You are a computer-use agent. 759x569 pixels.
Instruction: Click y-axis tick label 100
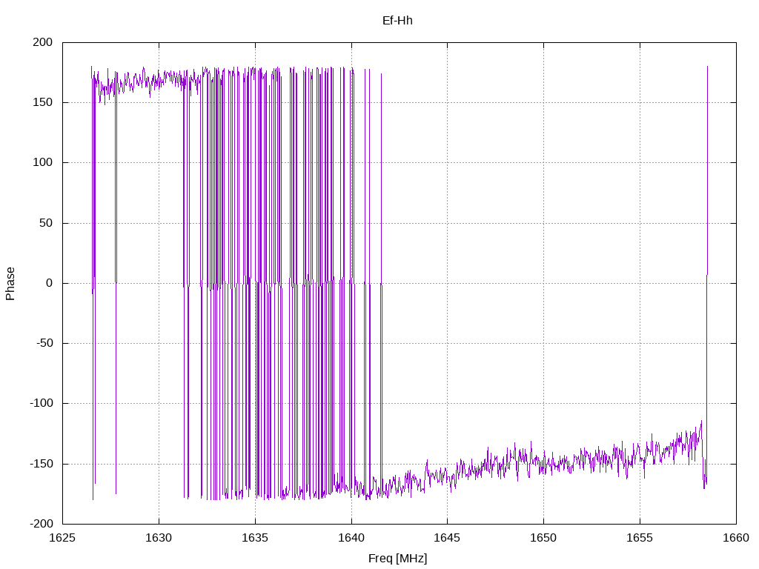tap(42, 162)
